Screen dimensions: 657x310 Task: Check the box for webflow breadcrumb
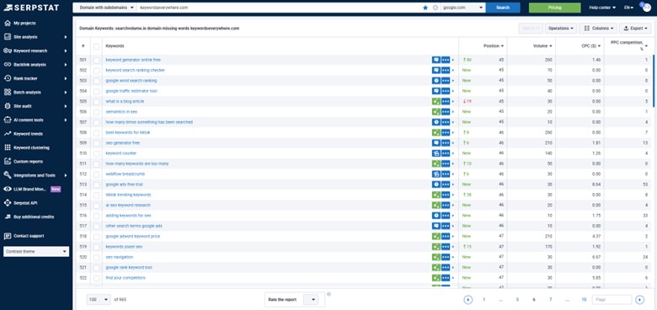pos(96,174)
